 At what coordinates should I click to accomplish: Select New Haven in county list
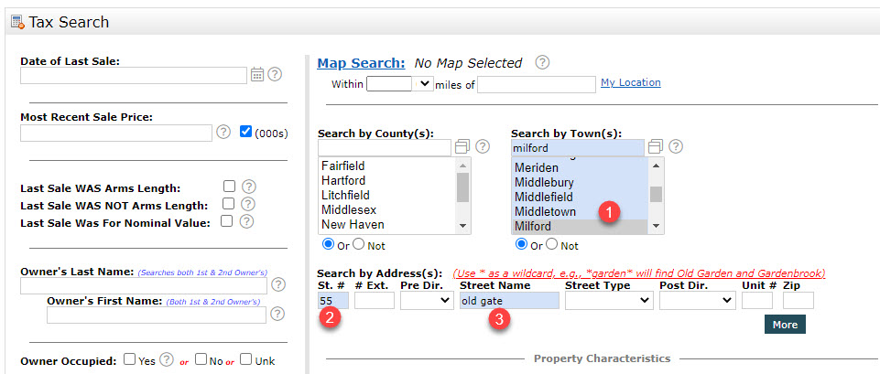[353, 225]
